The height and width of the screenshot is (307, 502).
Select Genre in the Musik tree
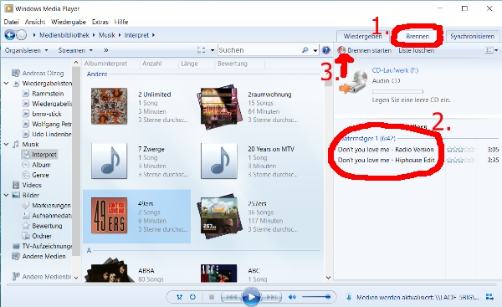pos(40,175)
